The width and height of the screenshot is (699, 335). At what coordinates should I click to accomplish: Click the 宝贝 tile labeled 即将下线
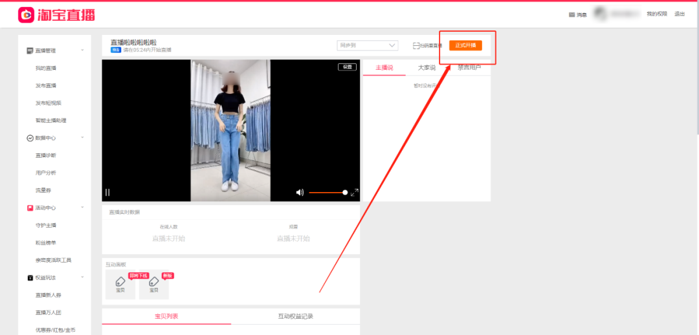point(120,285)
